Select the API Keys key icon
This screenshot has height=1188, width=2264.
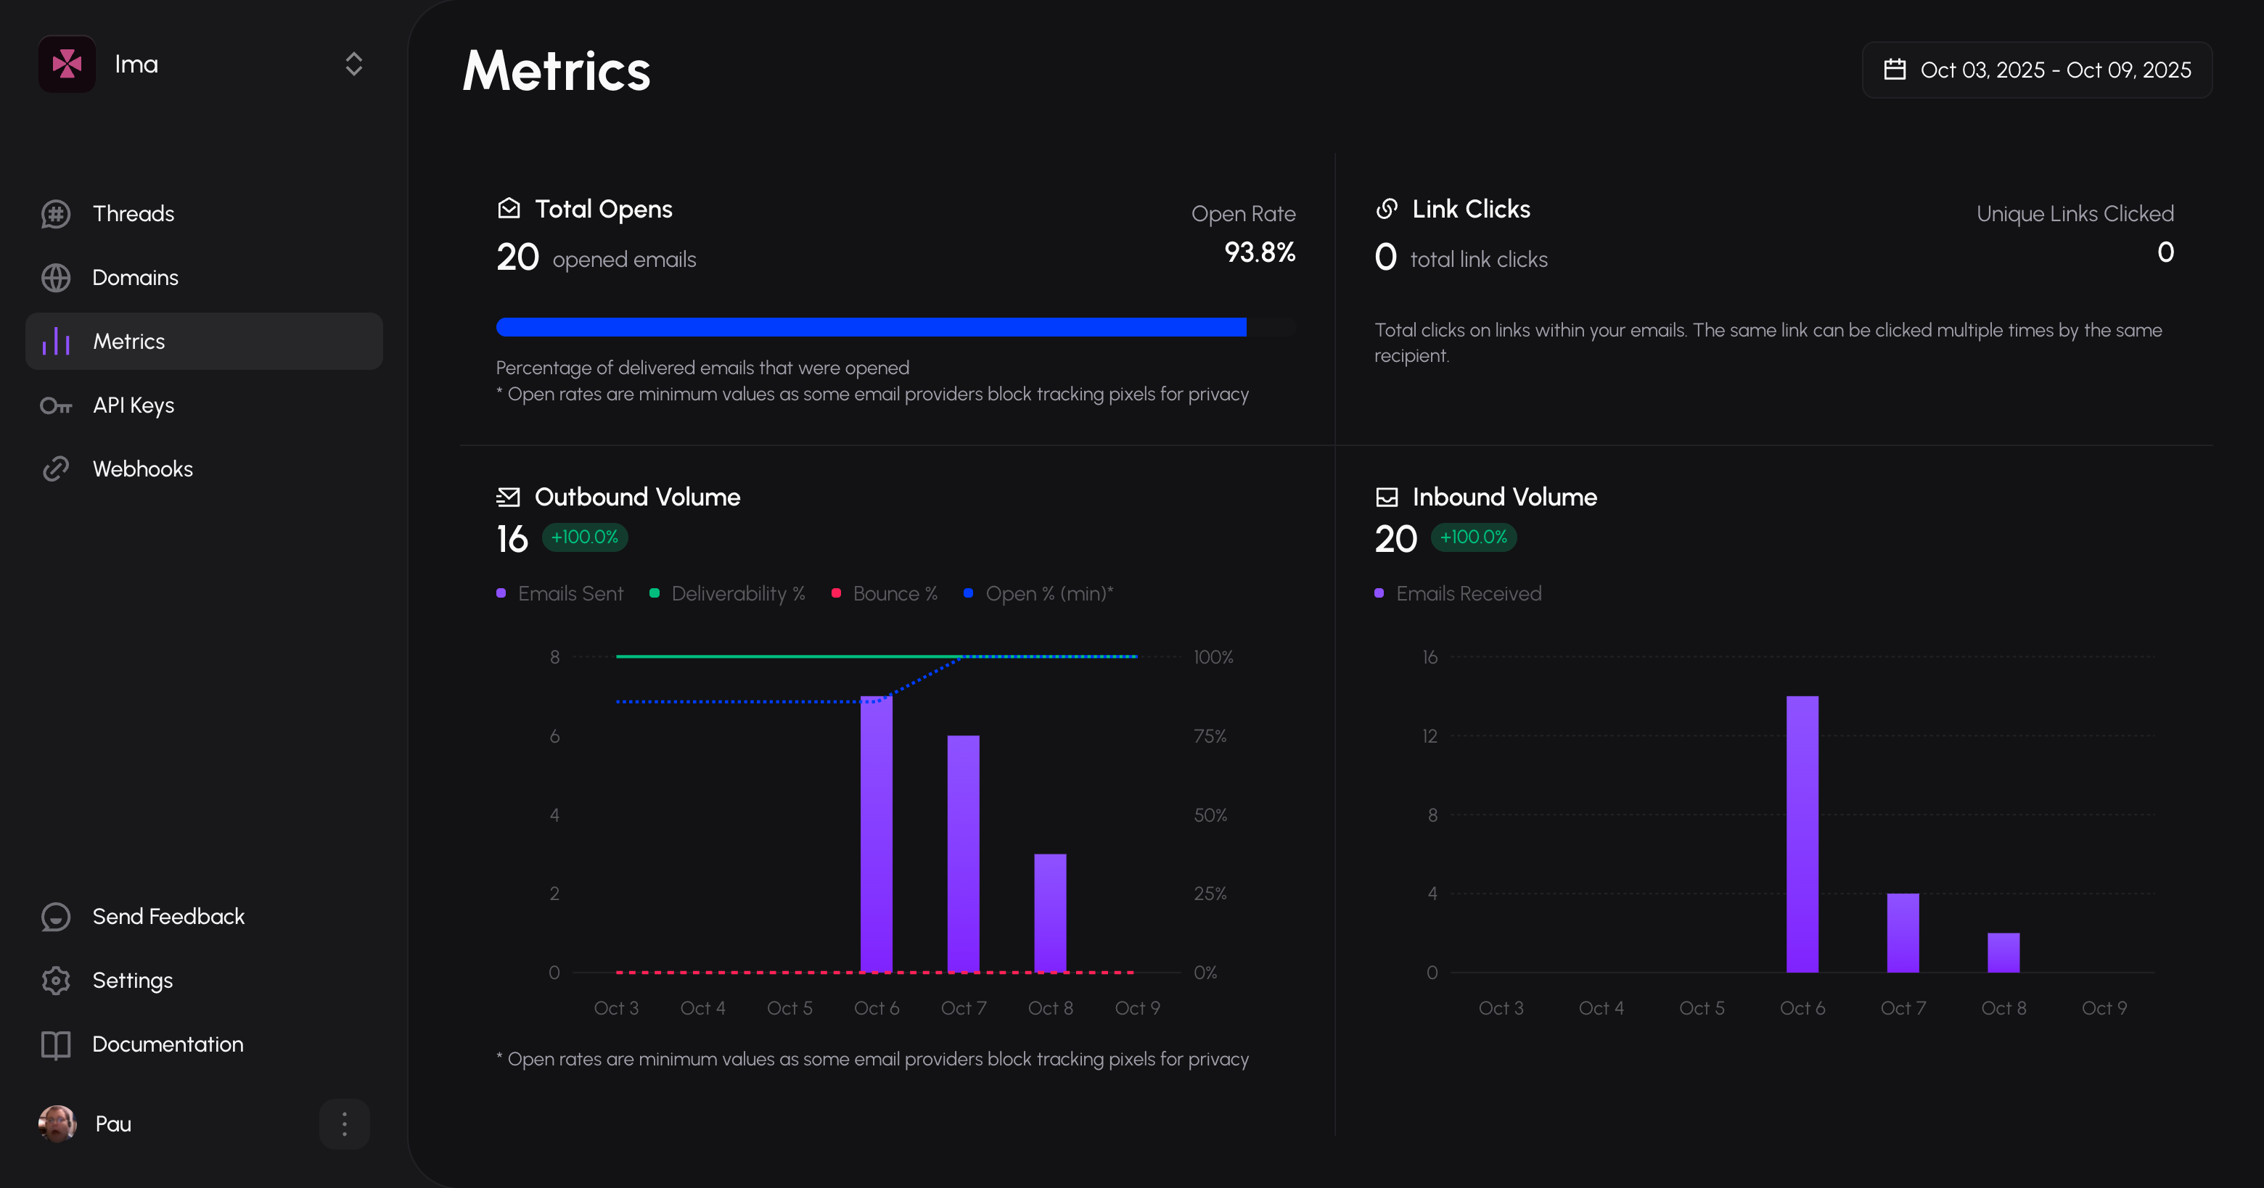pos(55,405)
